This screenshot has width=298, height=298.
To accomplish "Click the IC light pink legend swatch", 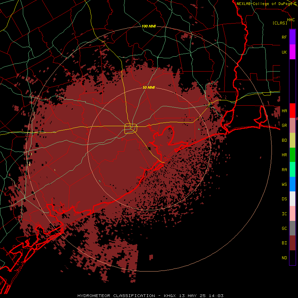I will pos(292,214).
